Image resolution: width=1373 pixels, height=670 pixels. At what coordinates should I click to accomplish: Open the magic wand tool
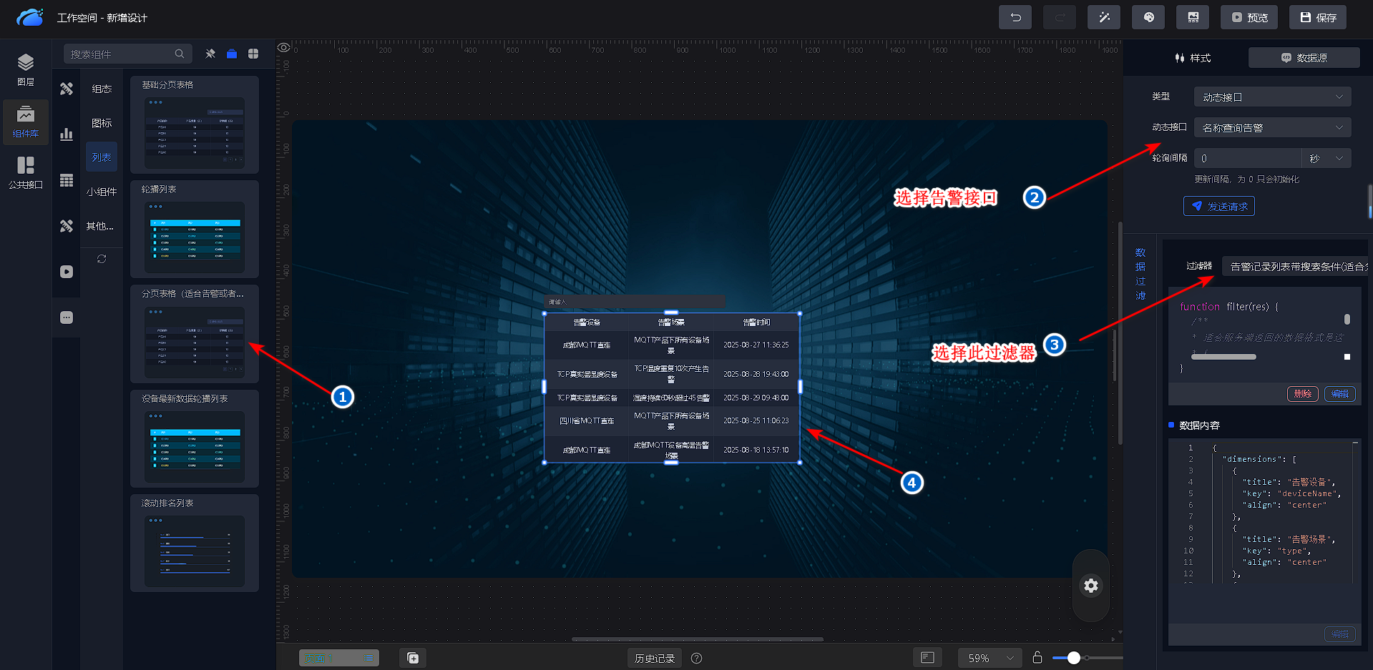[1103, 18]
